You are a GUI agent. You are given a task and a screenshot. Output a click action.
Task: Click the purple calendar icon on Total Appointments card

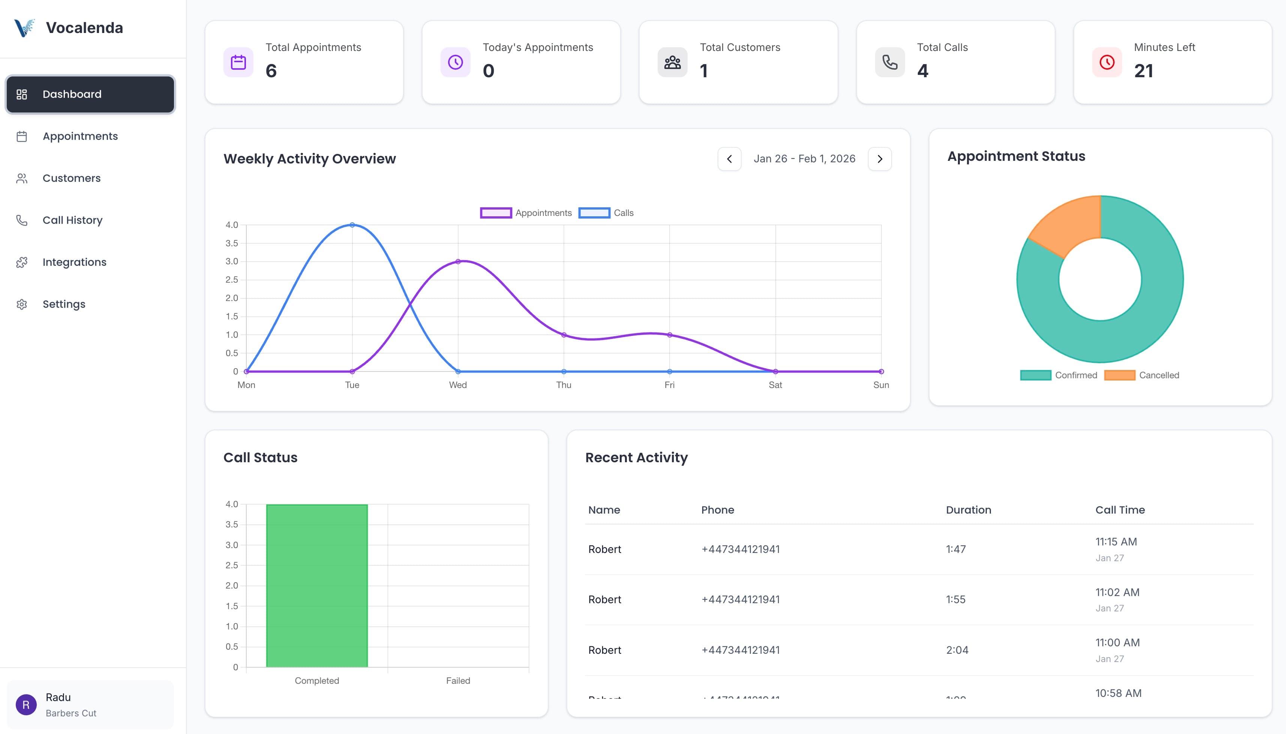238,61
